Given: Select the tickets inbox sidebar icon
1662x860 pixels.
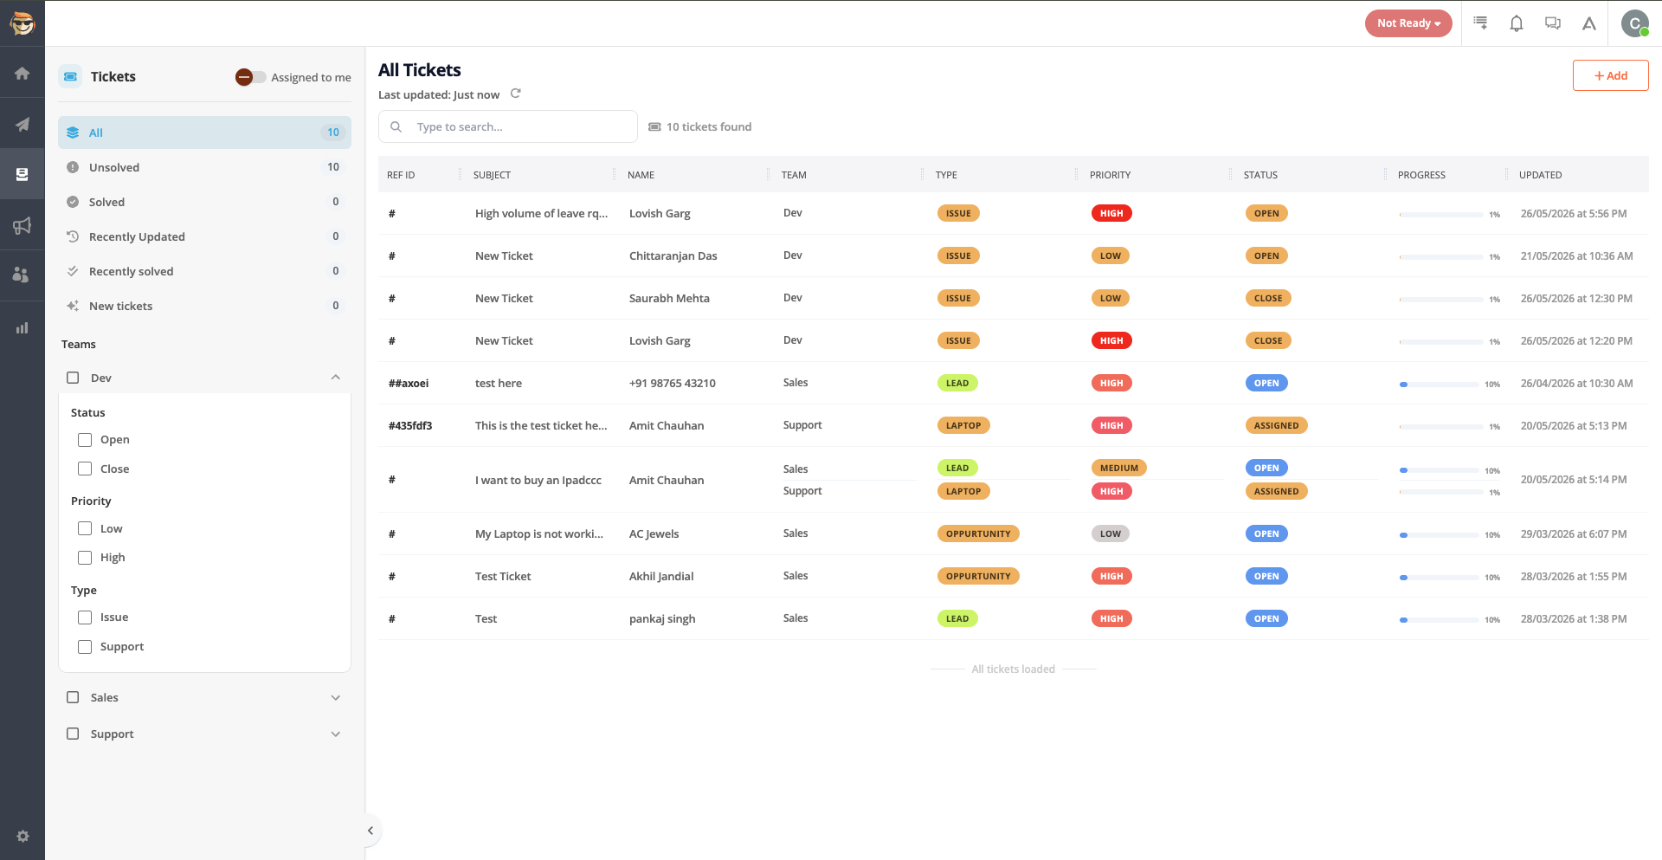Looking at the screenshot, I should point(23,174).
